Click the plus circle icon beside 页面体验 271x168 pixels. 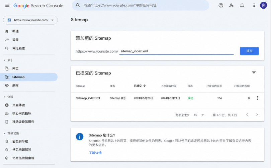[7, 105]
